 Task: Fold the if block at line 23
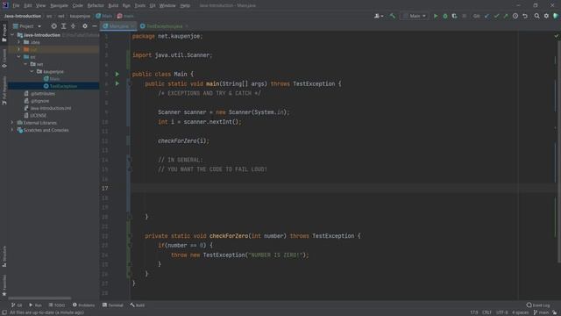click(130, 245)
